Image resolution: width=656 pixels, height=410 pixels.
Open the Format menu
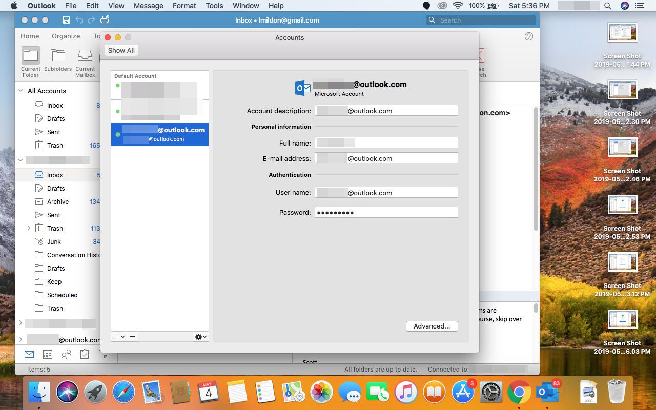tap(184, 6)
